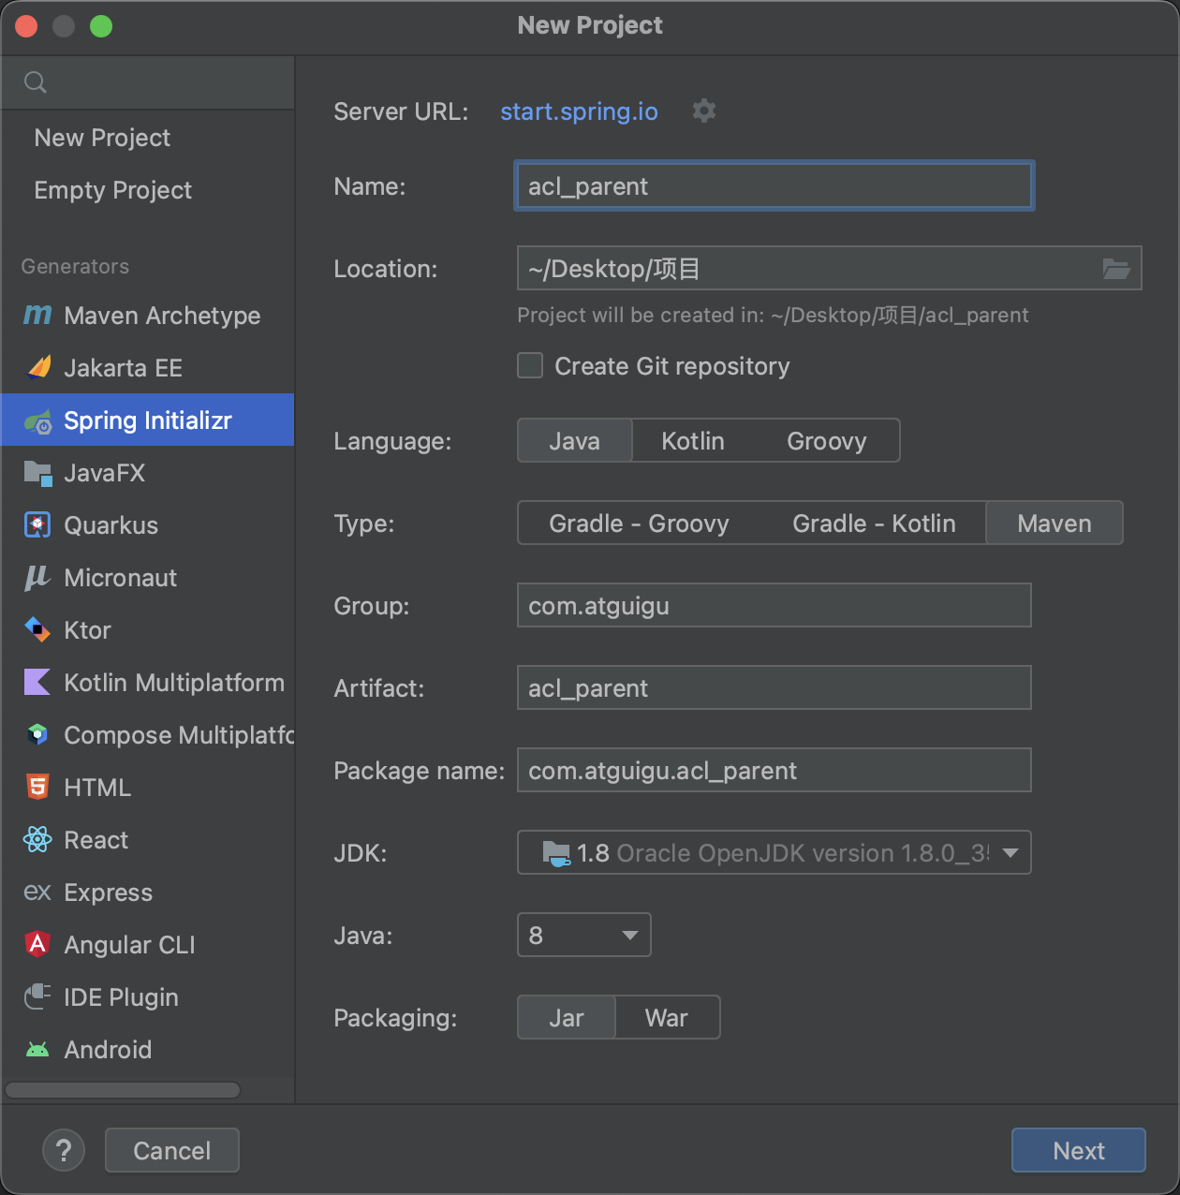
Task: Switch language to Kotlin
Action: pos(692,441)
